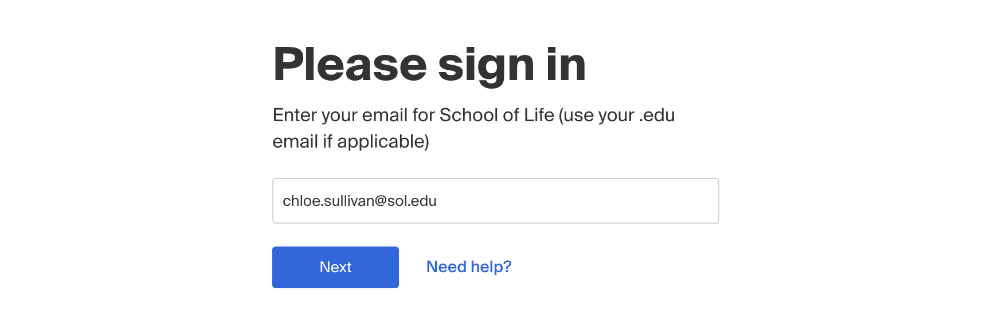
Task: Hit the Next button below the email
Action: tap(335, 267)
